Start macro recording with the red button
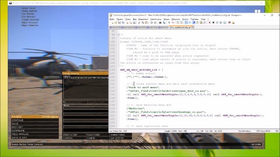Viewport: 280px width, 157px height. pos(210,23)
